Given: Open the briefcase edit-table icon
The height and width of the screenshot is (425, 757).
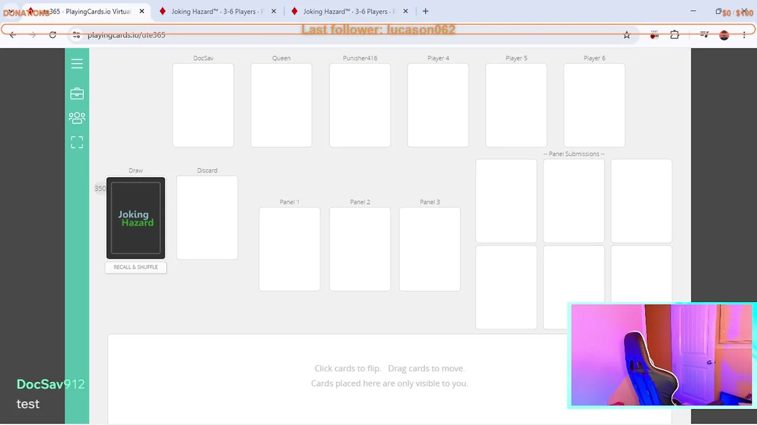Looking at the screenshot, I should coord(77,94).
